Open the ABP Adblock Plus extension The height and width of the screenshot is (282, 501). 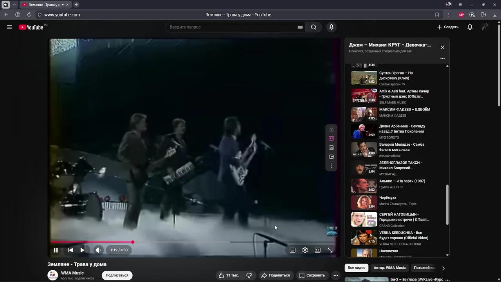click(x=461, y=14)
